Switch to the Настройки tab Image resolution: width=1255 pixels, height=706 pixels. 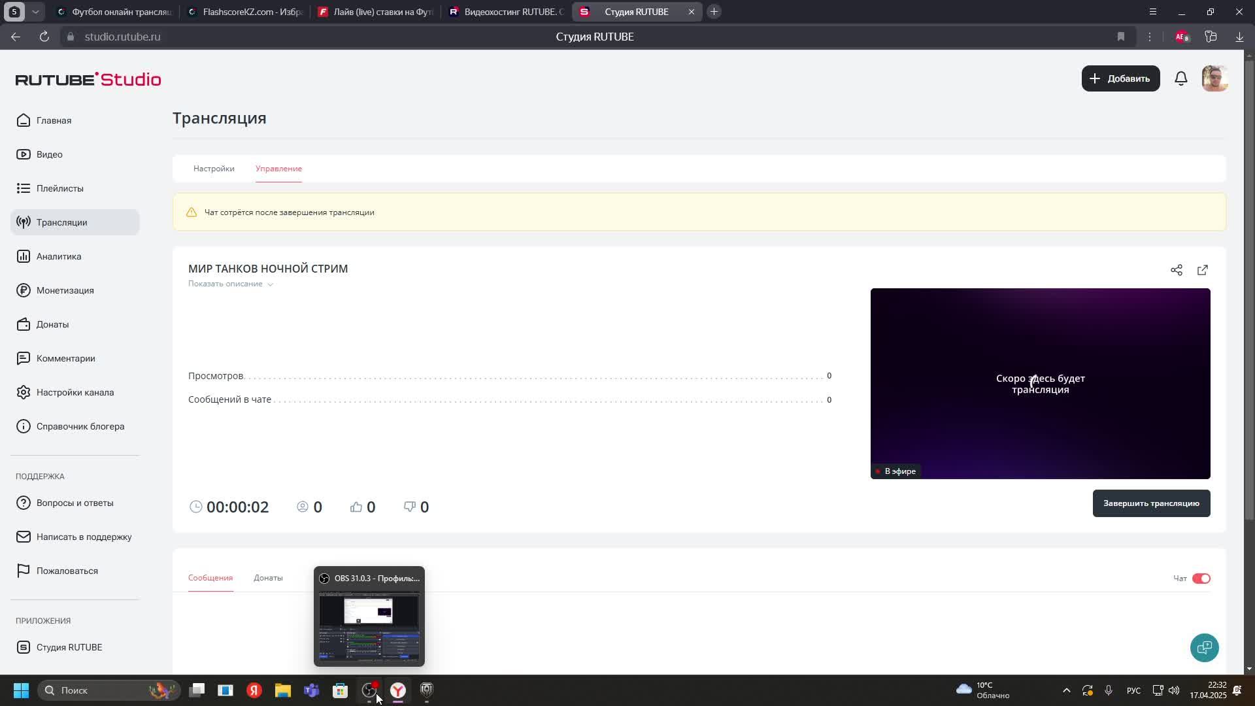(214, 169)
